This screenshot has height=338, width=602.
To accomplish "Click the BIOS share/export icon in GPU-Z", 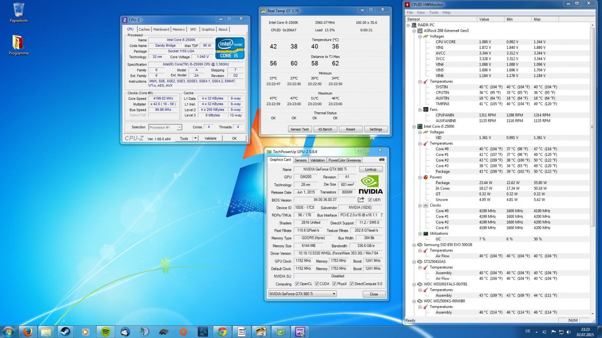I will coord(361,200).
